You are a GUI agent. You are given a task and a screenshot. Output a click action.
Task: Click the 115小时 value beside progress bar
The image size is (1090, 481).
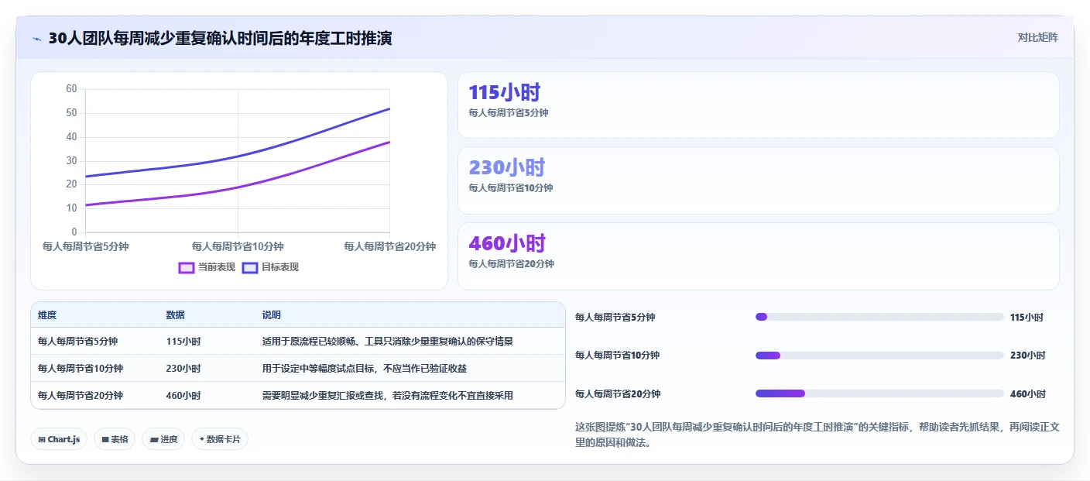(x=1027, y=318)
